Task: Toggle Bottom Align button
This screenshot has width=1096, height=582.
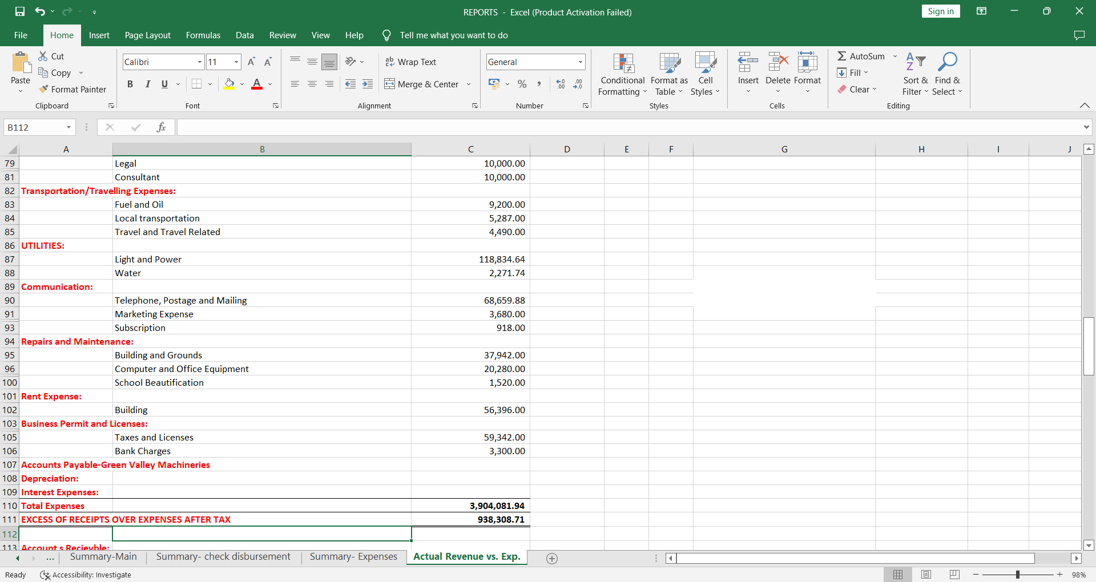Action: 329,62
